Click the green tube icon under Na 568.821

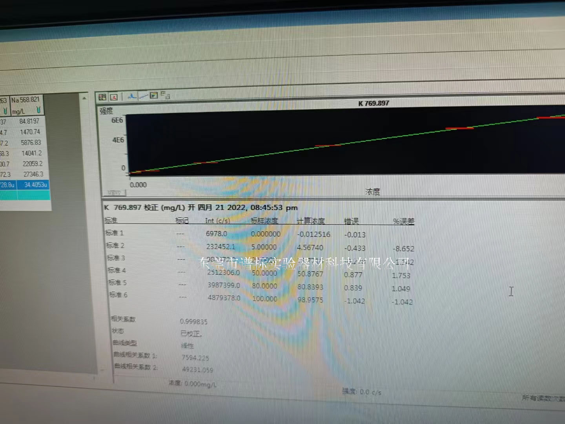click(38, 111)
